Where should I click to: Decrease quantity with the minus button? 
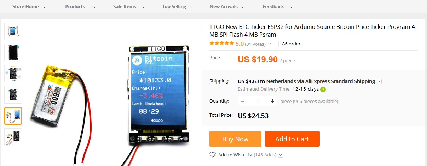[243, 101]
